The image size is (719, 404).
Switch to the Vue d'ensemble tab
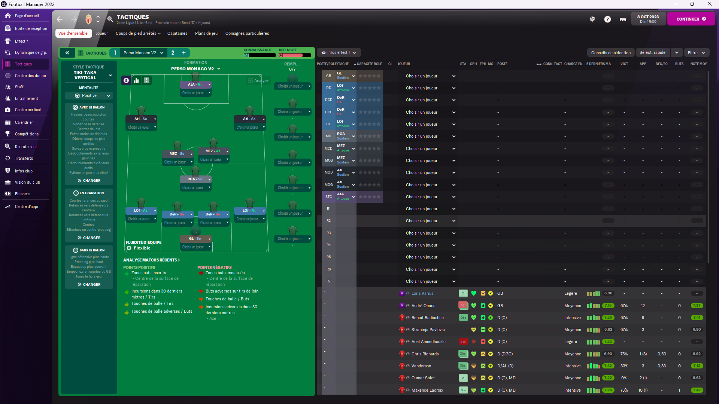[73, 33]
